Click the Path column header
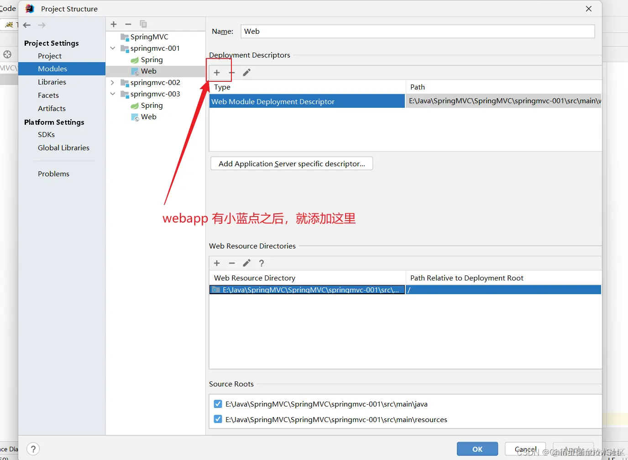Image resolution: width=628 pixels, height=460 pixels. 503,87
